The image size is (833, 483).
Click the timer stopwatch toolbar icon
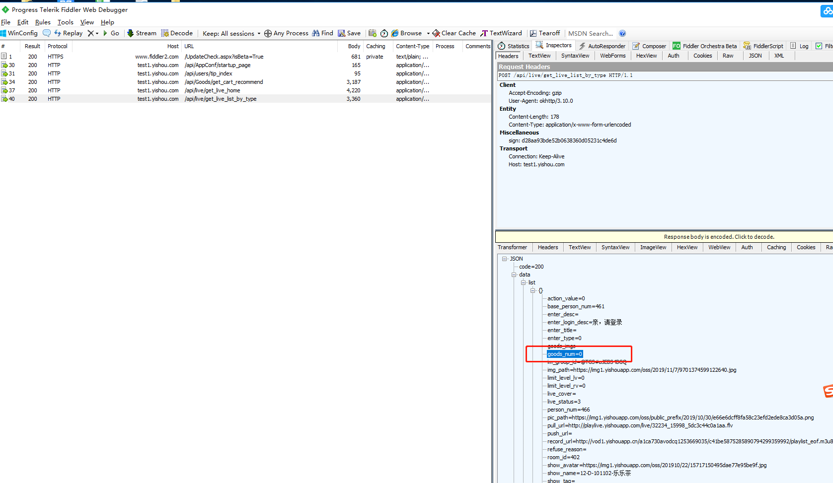[384, 33]
